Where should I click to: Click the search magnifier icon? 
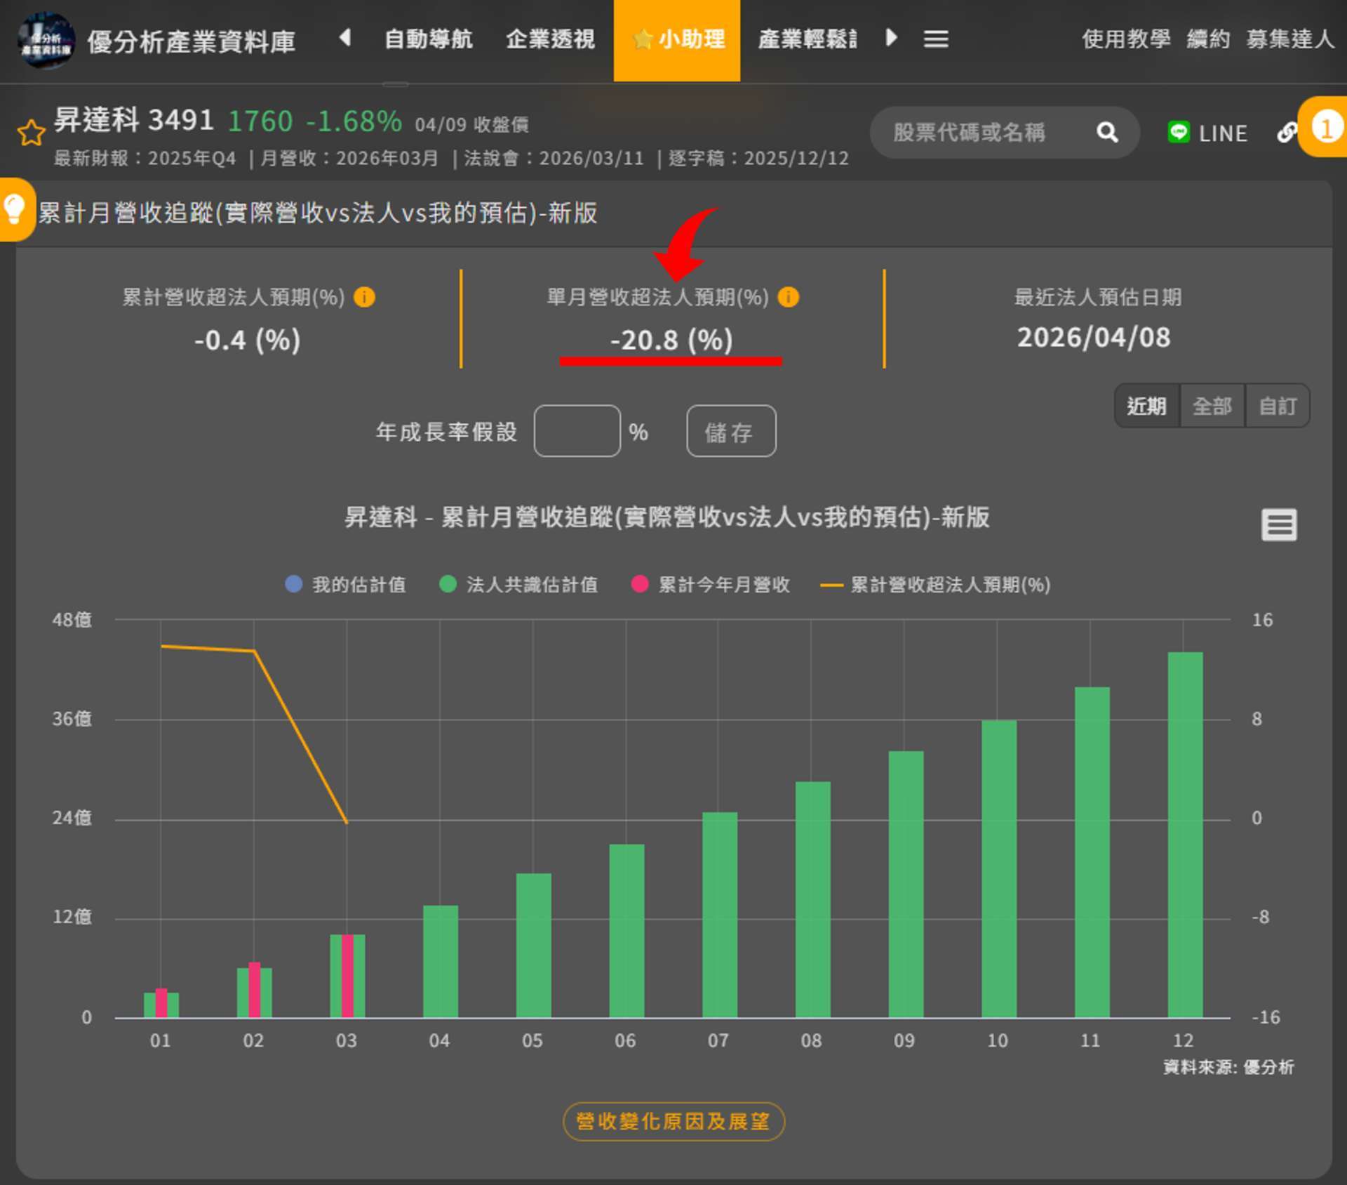coord(1107,132)
